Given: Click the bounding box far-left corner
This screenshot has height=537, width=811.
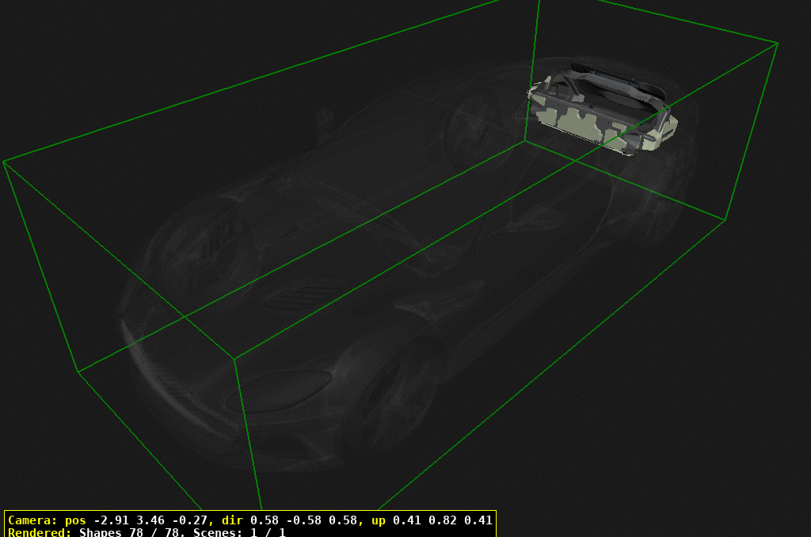Looking at the screenshot, I should tap(4, 162).
